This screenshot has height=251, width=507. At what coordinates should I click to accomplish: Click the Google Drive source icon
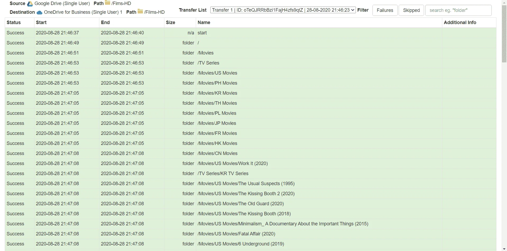[x=30, y=4]
